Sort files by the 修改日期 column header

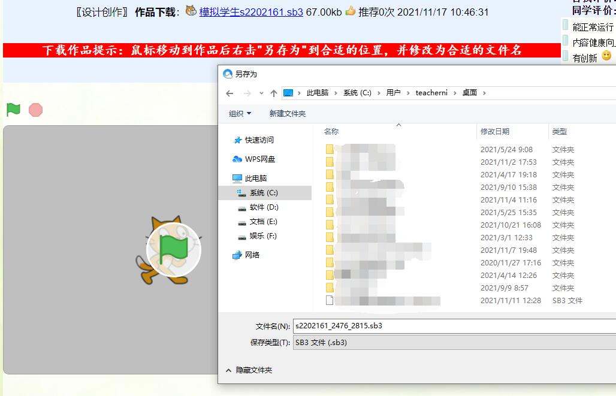click(x=495, y=132)
